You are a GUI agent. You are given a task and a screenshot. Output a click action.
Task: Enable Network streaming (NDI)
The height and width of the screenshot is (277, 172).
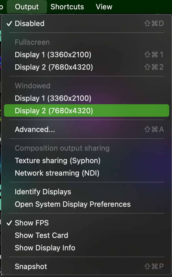point(57,173)
